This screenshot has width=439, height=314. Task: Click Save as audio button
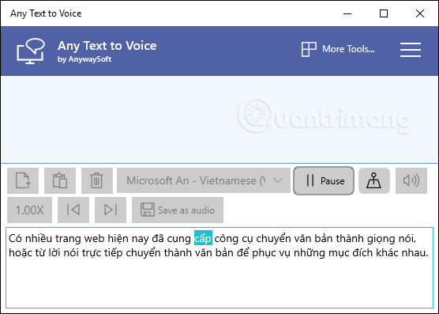pyautogui.click(x=178, y=210)
